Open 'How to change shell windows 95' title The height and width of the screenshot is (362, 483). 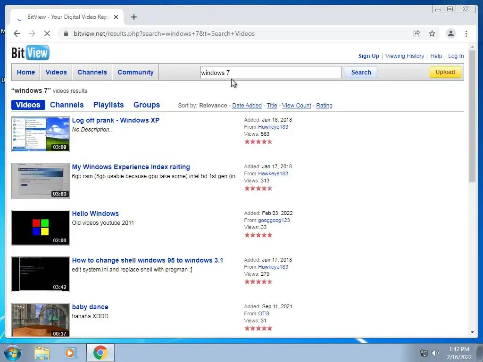[x=147, y=260]
